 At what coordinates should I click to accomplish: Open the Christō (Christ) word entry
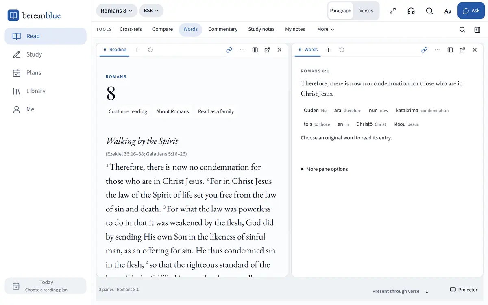371,124
